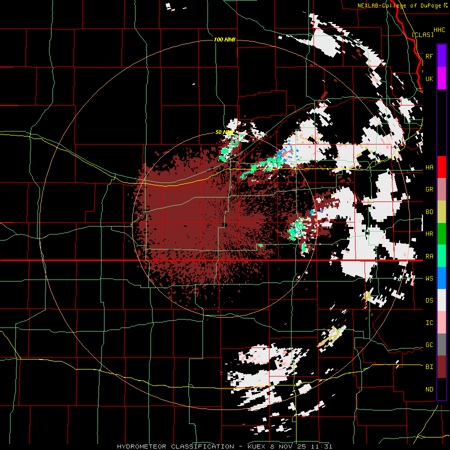The width and height of the screenshot is (450, 450).
Task: Click the WS blue legend block
Action: (x=441, y=278)
